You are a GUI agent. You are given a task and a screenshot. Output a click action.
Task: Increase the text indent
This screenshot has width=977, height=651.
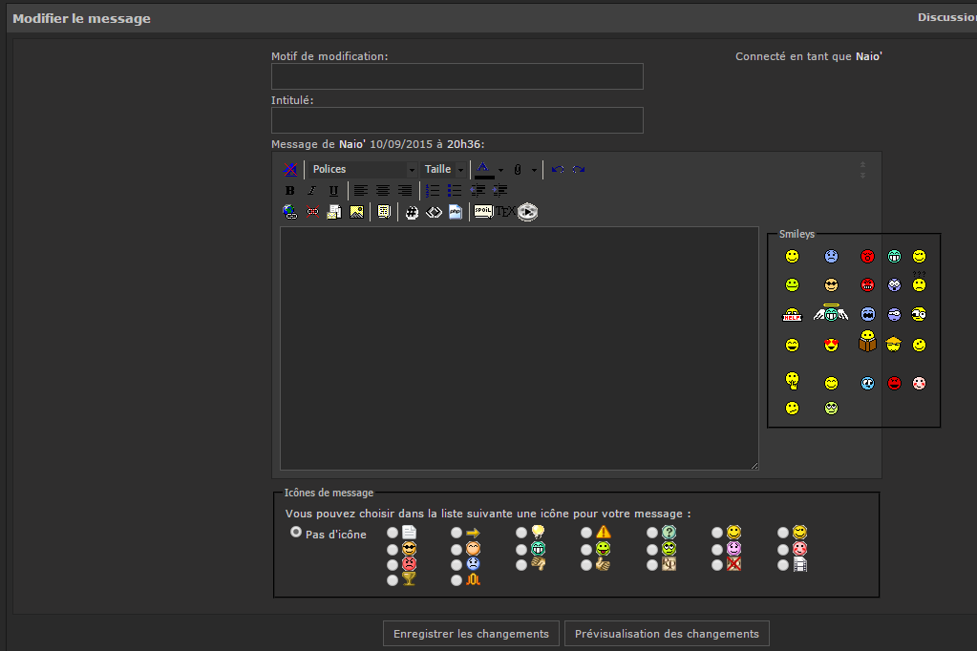pos(499,191)
